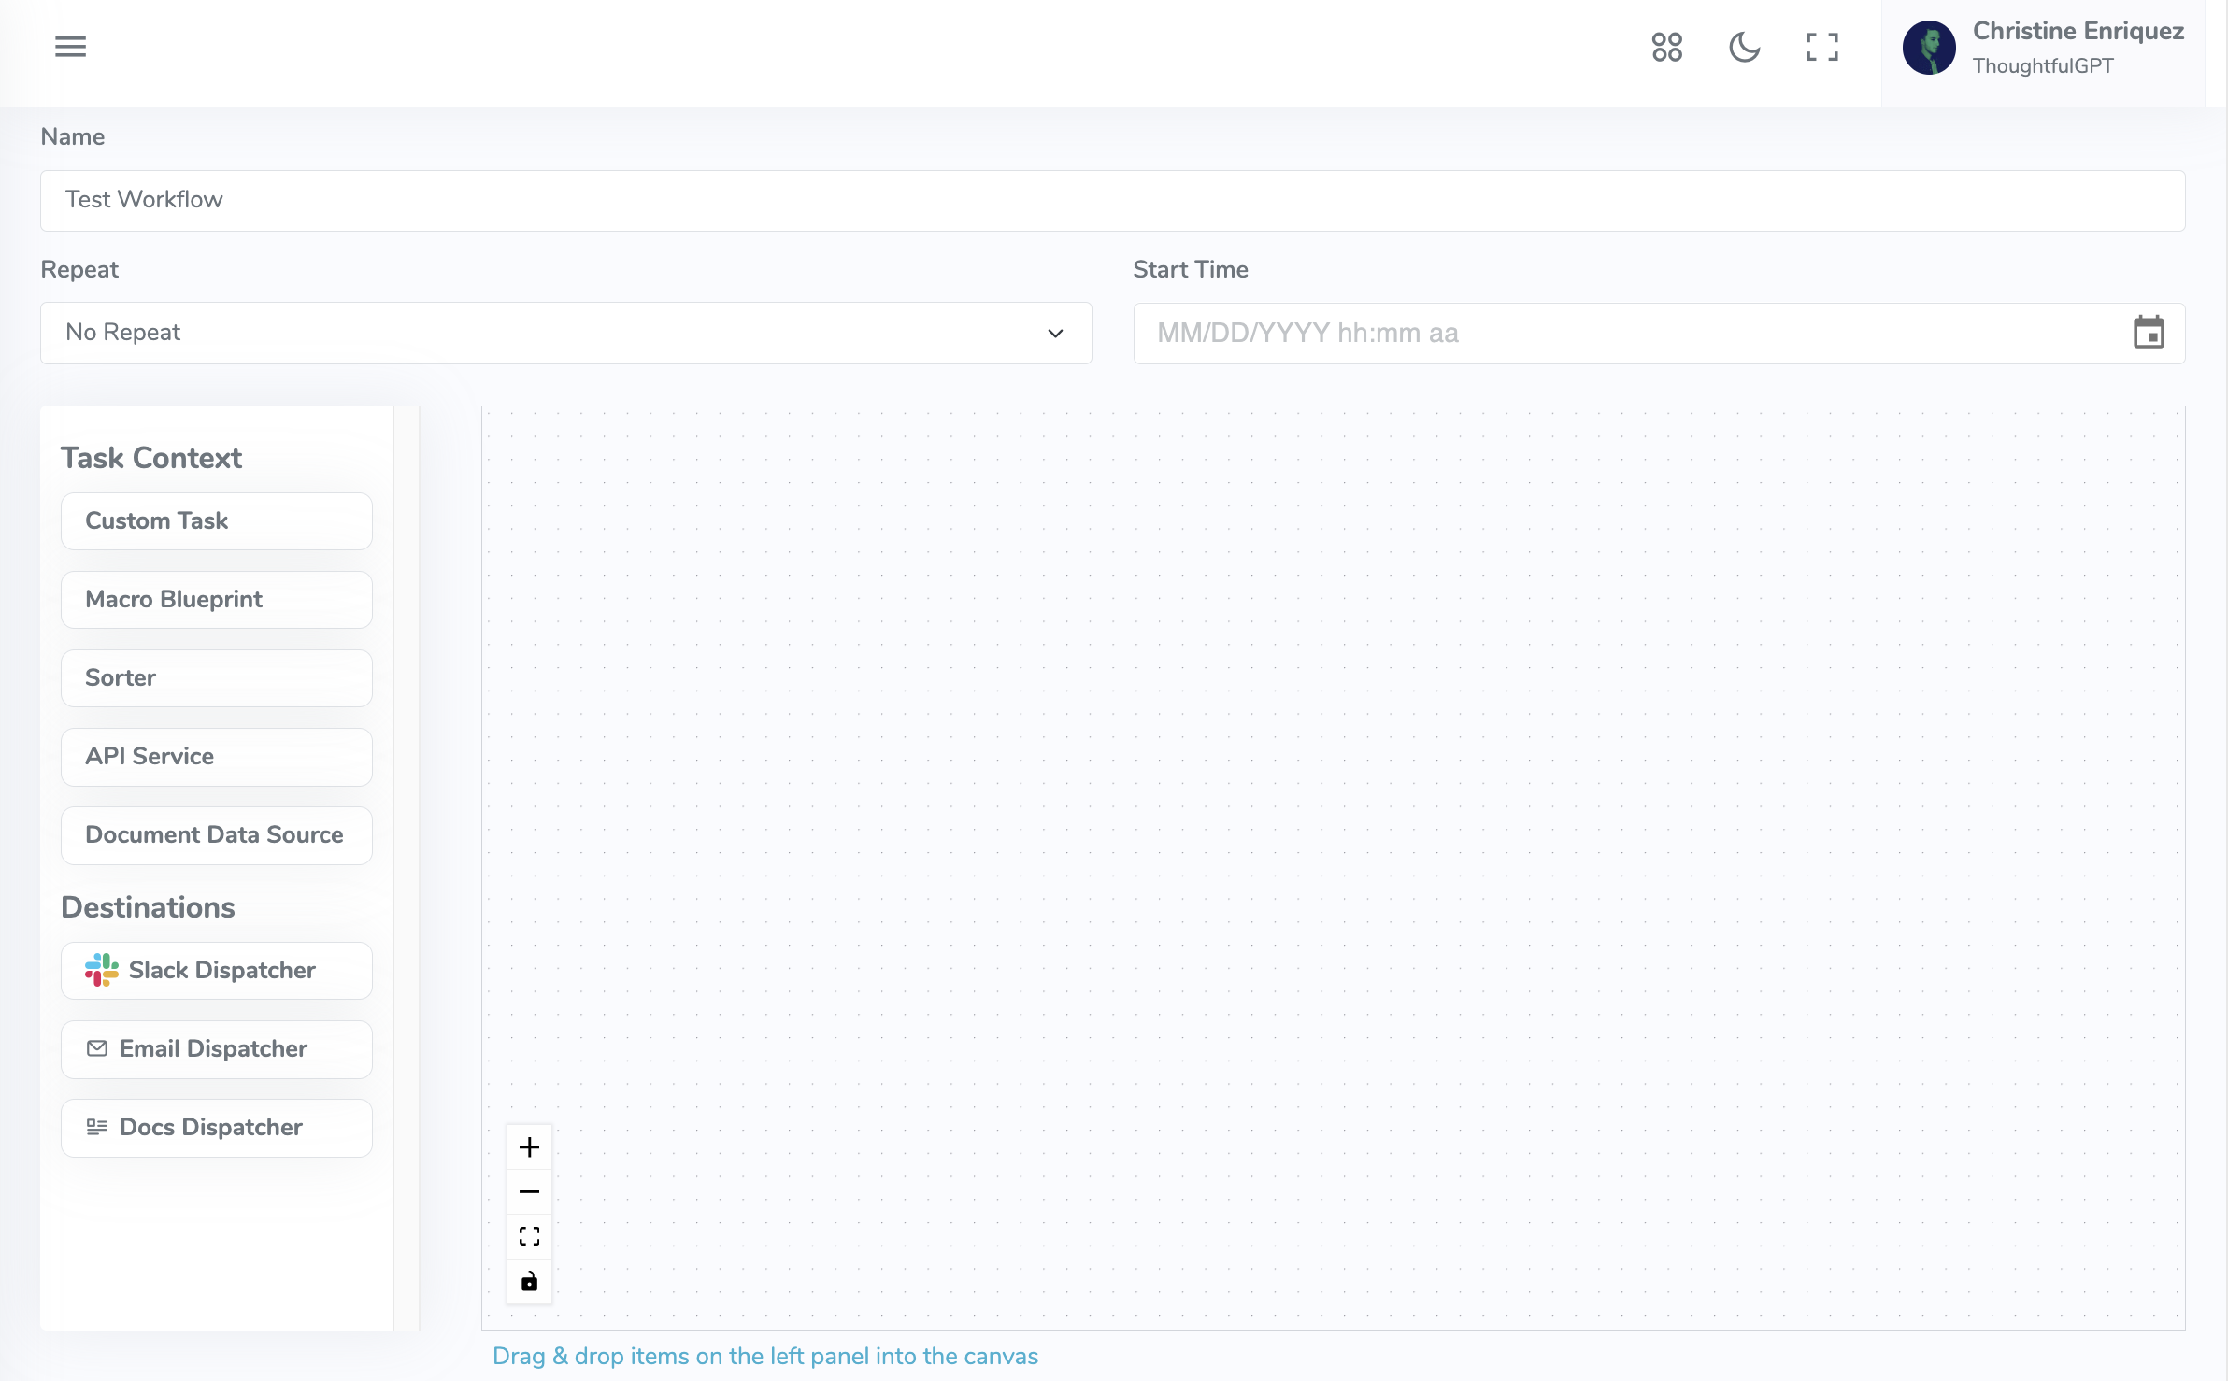Focus the Start Time date input

click(x=1626, y=334)
